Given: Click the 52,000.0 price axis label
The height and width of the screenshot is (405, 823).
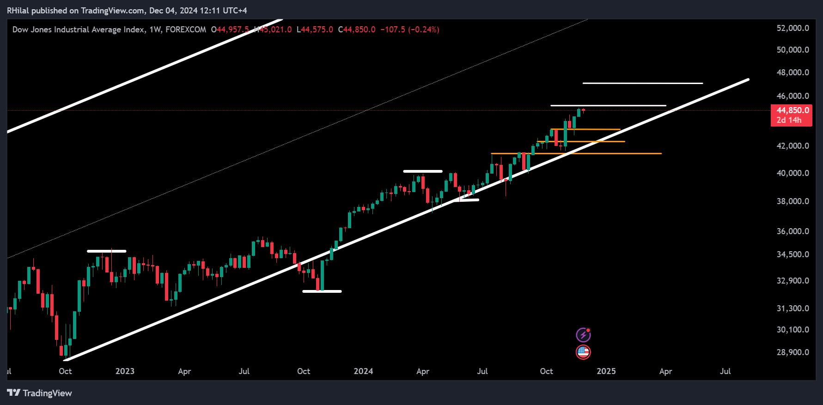Looking at the screenshot, I should (x=793, y=28).
